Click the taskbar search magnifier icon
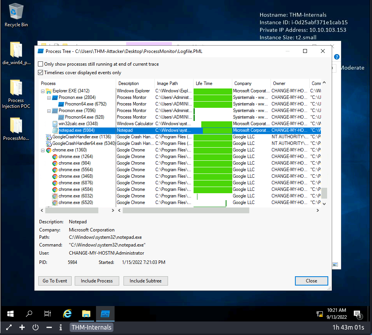Screen dimensions: 372x335 (x=29, y=313)
